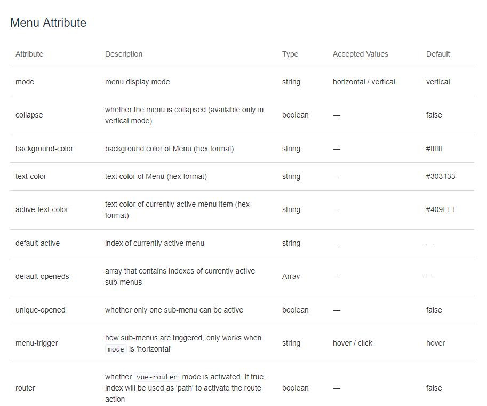
Task: Click the default-openeds Array type cell
Action: click(291, 277)
